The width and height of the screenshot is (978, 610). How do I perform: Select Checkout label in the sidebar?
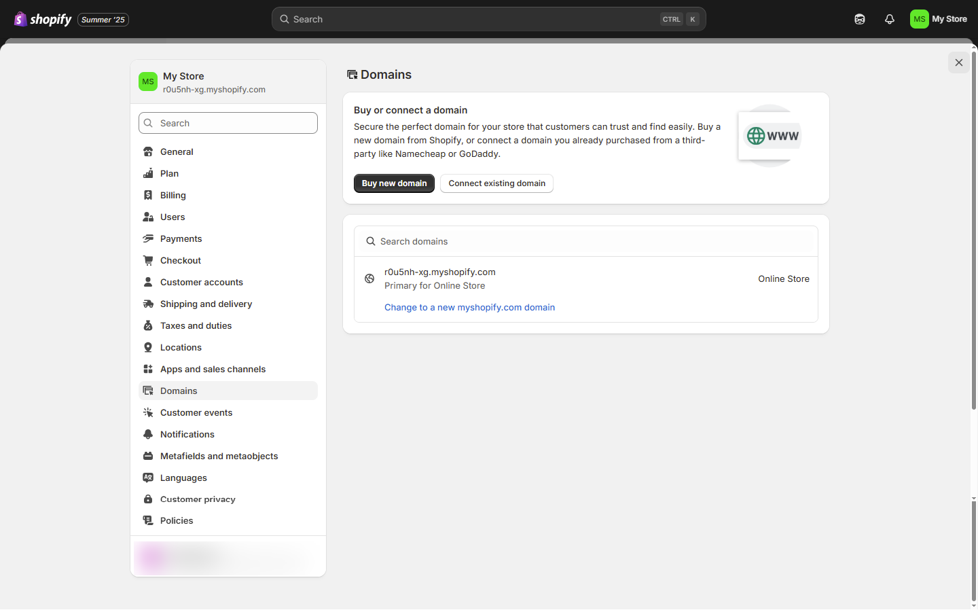tap(181, 260)
